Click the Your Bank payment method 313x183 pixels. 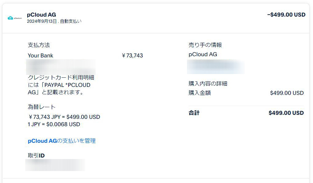41,56
